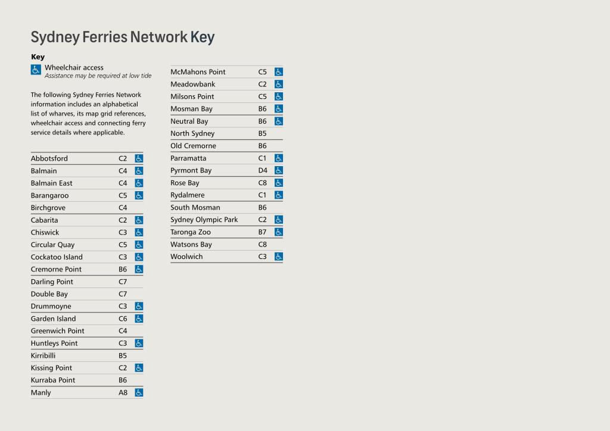Click the wheelchair icon beside Sydney Olympic Park
Screen dimensions: 610x431
click(x=279, y=220)
